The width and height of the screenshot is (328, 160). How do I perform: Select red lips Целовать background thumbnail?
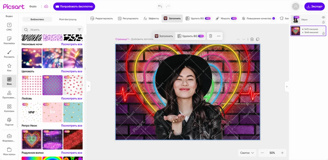click(x=73, y=85)
